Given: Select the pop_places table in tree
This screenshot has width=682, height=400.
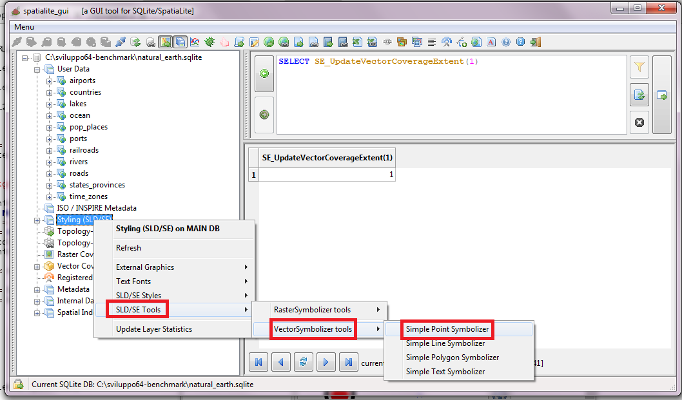Looking at the screenshot, I should [88, 127].
